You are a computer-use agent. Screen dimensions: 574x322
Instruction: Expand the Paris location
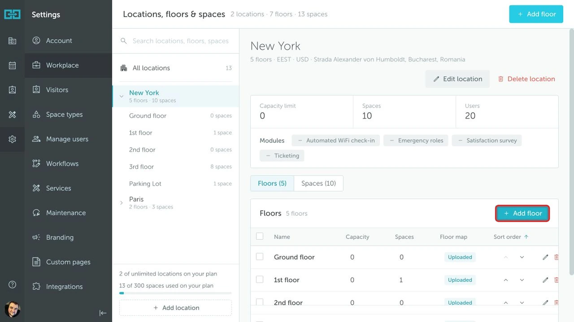tap(121, 203)
